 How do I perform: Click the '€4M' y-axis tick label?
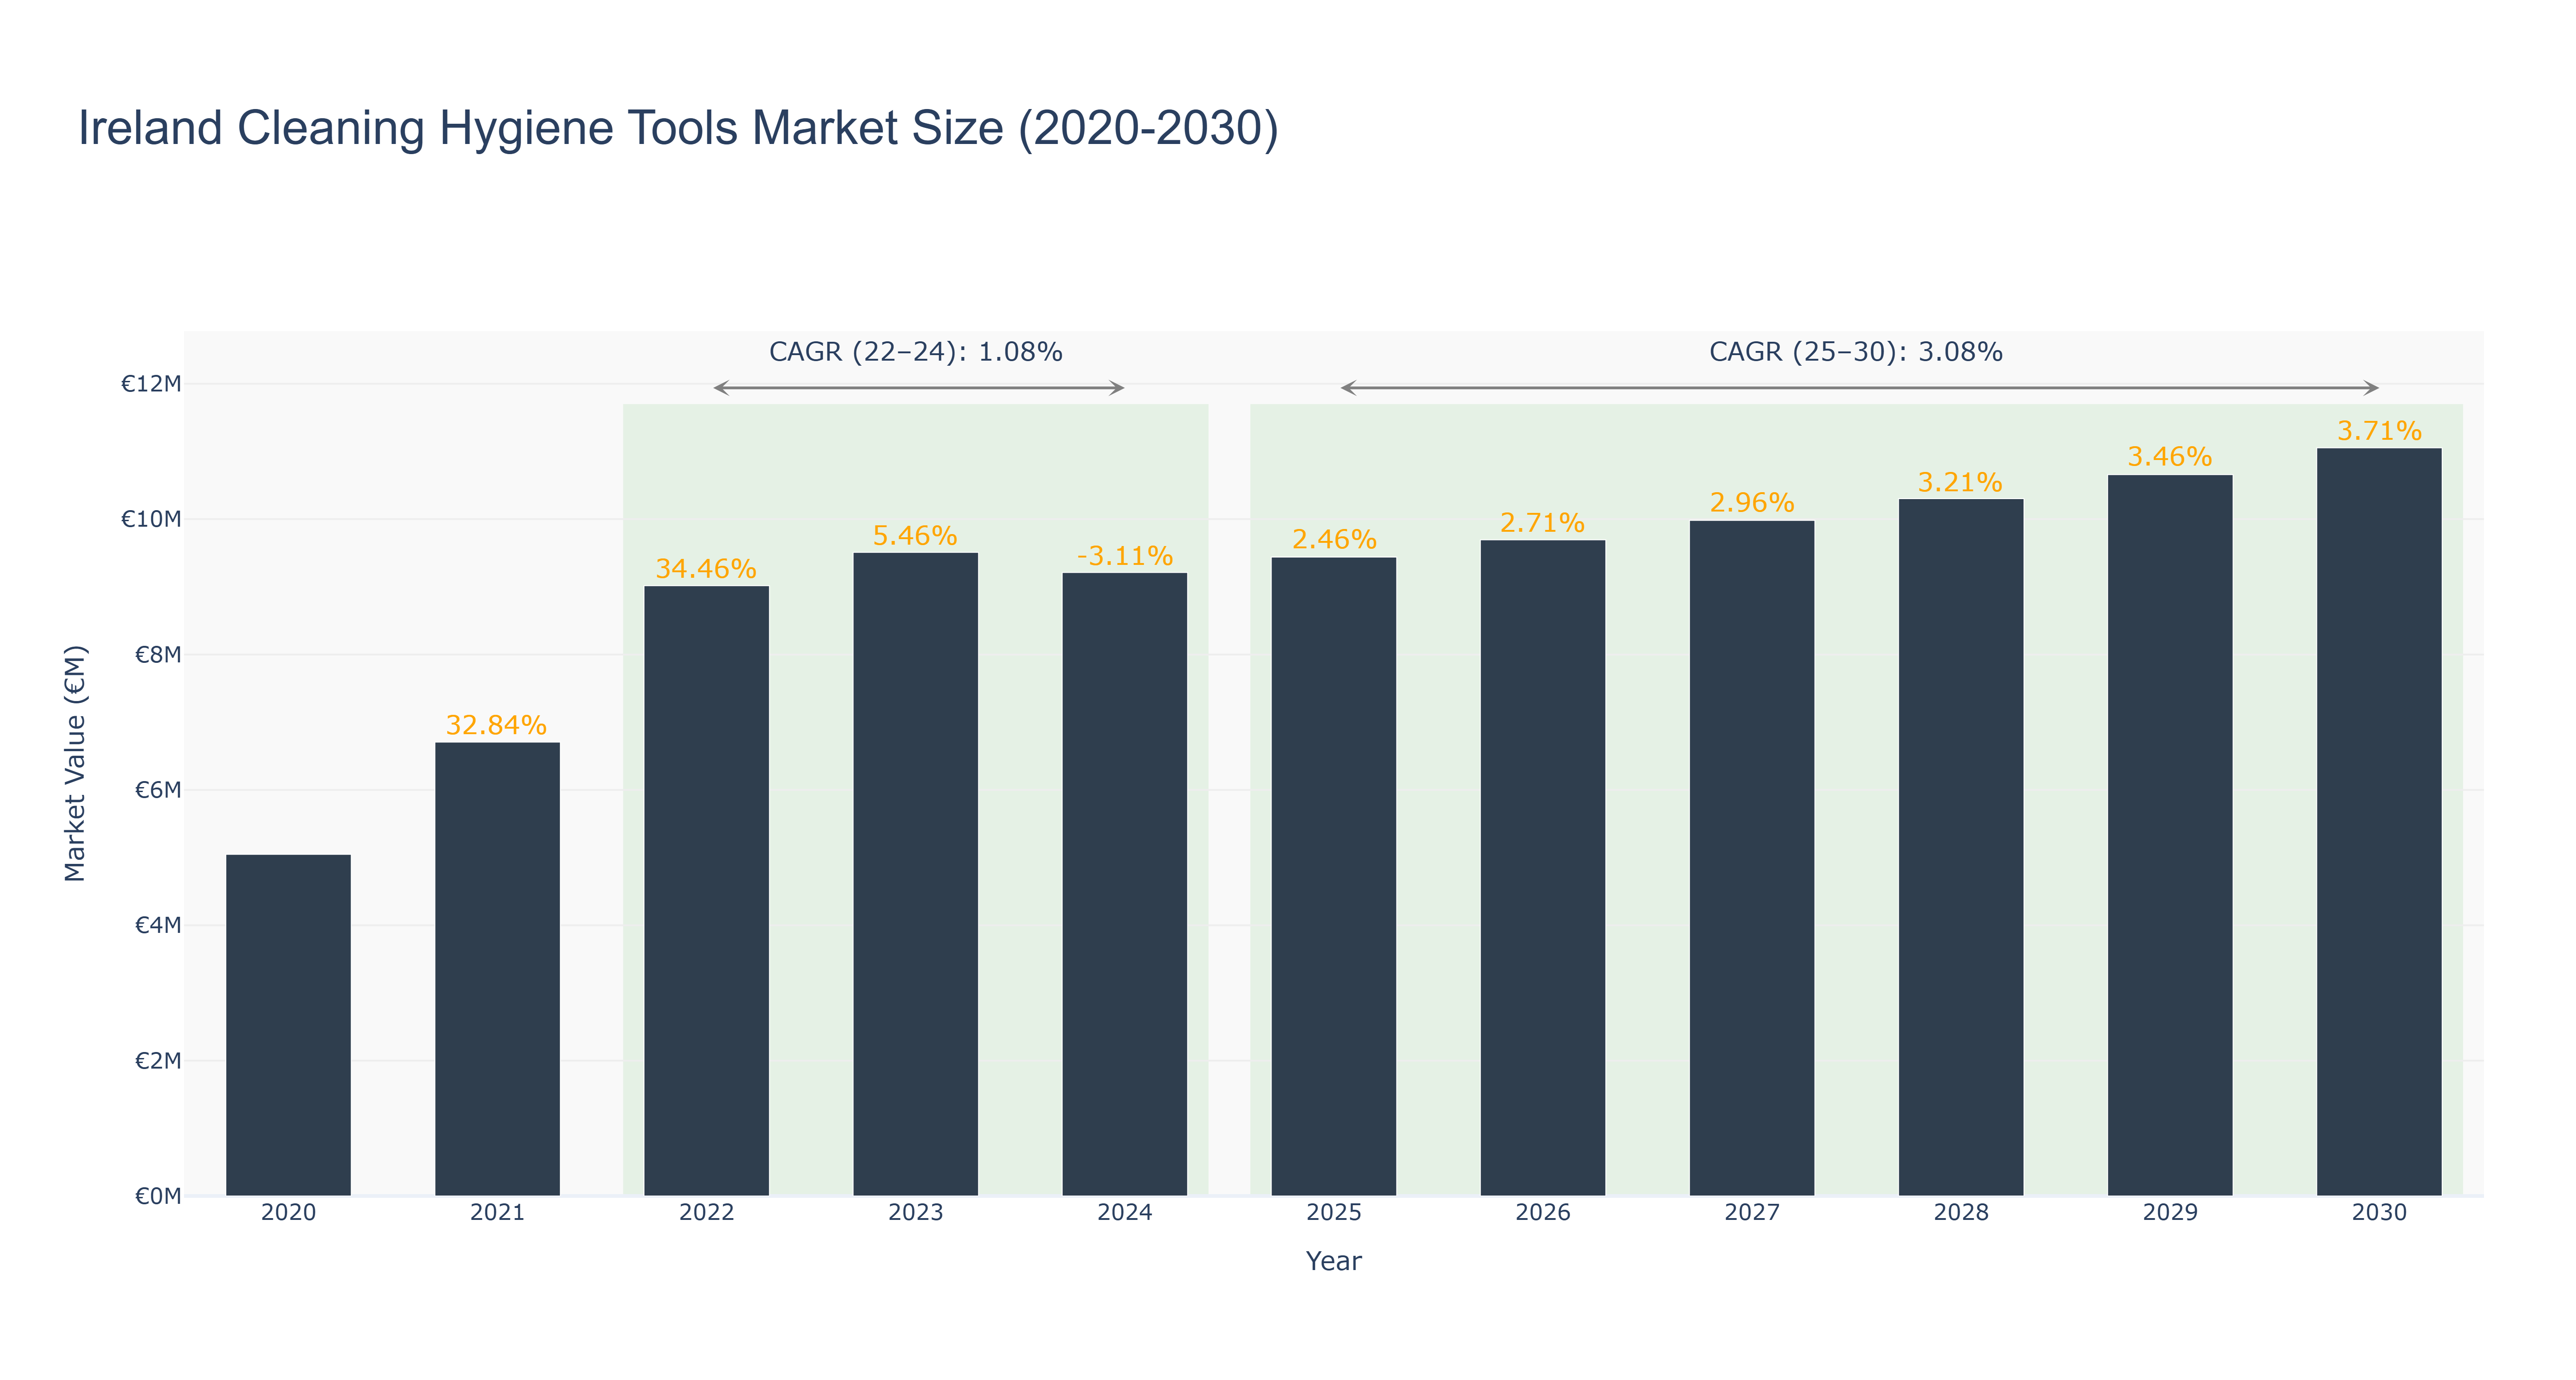(158, 925)
